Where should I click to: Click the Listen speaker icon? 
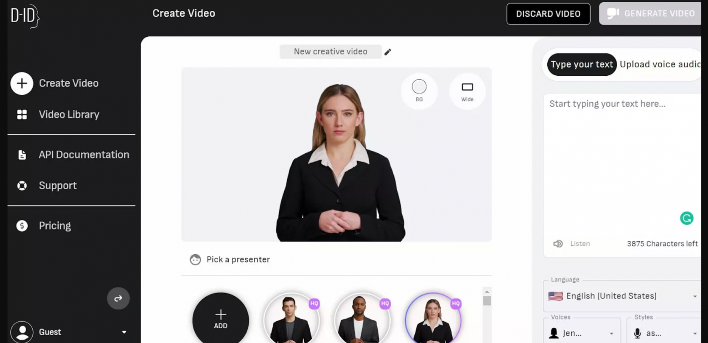pyautogui.click(x=558, y=244)
